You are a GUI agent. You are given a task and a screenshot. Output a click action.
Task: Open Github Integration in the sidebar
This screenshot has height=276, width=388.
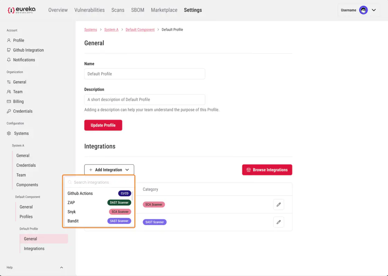28,50
